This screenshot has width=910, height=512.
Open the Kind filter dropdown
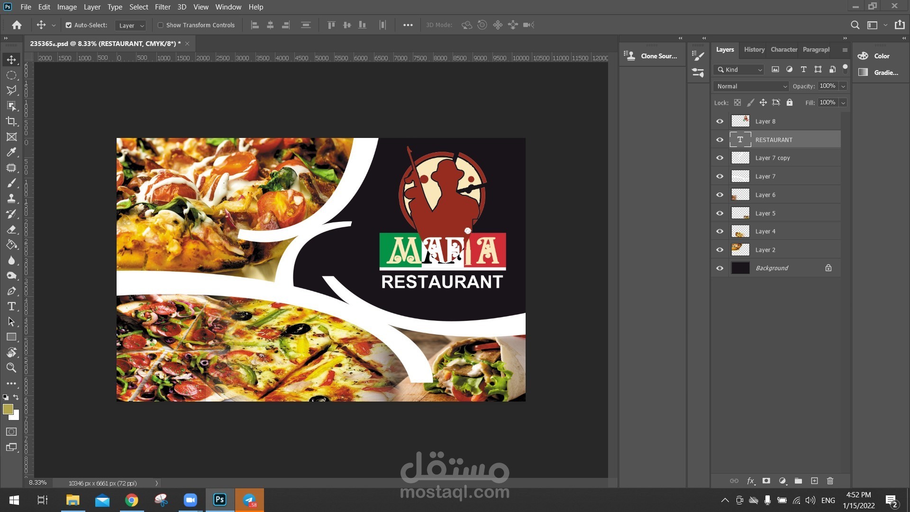point(739,70)
